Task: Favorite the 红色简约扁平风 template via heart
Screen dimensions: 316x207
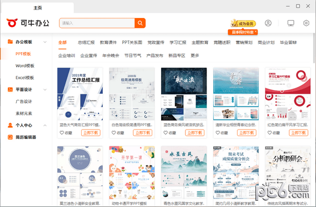Action: click(270, 133)
